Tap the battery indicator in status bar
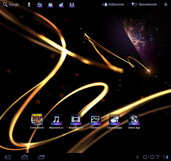Screen dimensions: 171x161 (167, 157)
